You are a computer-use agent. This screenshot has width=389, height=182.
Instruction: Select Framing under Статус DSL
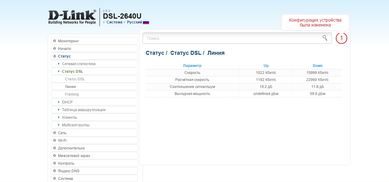click(x=72, y=94)
